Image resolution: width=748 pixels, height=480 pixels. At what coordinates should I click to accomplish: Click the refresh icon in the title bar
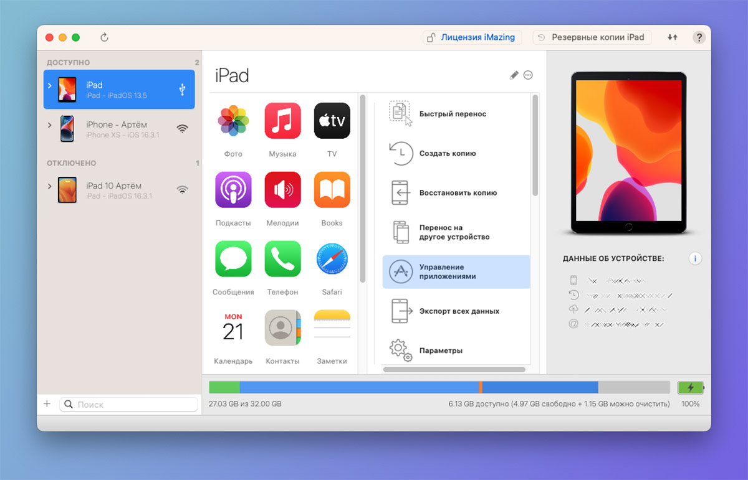[x=105, y=37]
